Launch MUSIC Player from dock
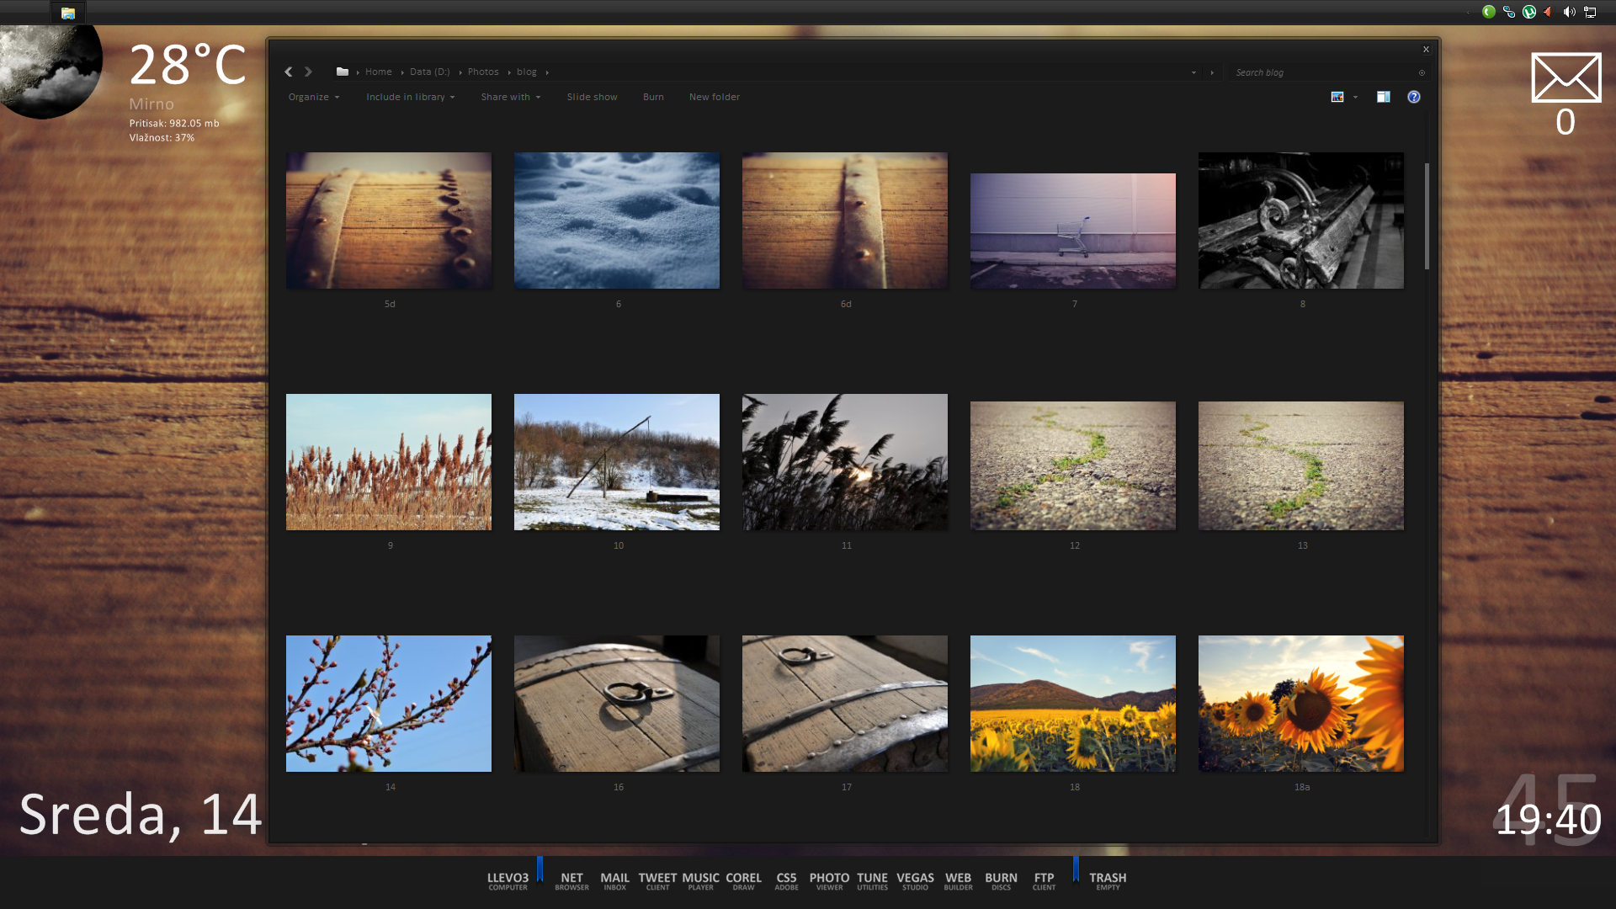Screen dimensions: 1616x909 point(700,880)
